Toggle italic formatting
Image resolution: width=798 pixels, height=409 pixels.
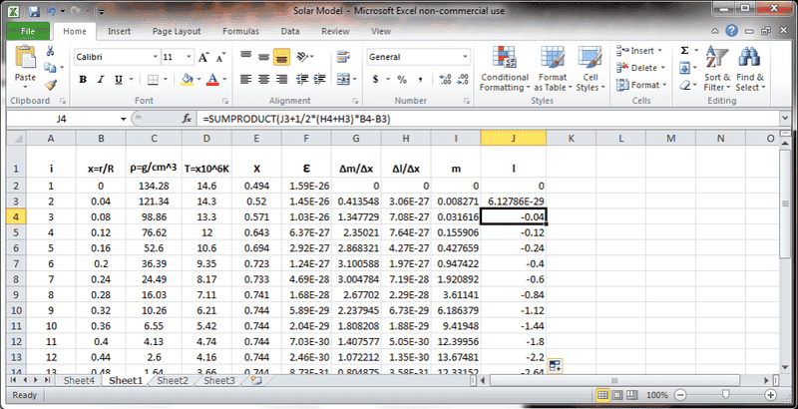point(101,80)
